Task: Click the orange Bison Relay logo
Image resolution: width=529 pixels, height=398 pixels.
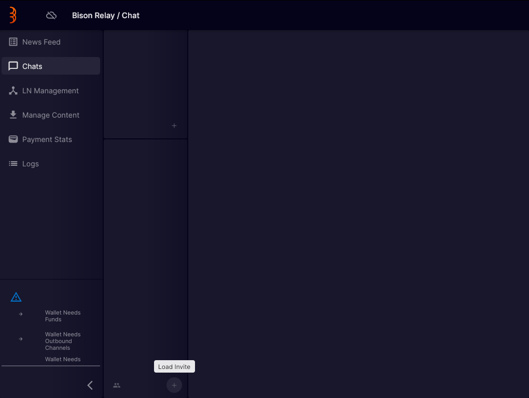Action: [x=13, y=15]
